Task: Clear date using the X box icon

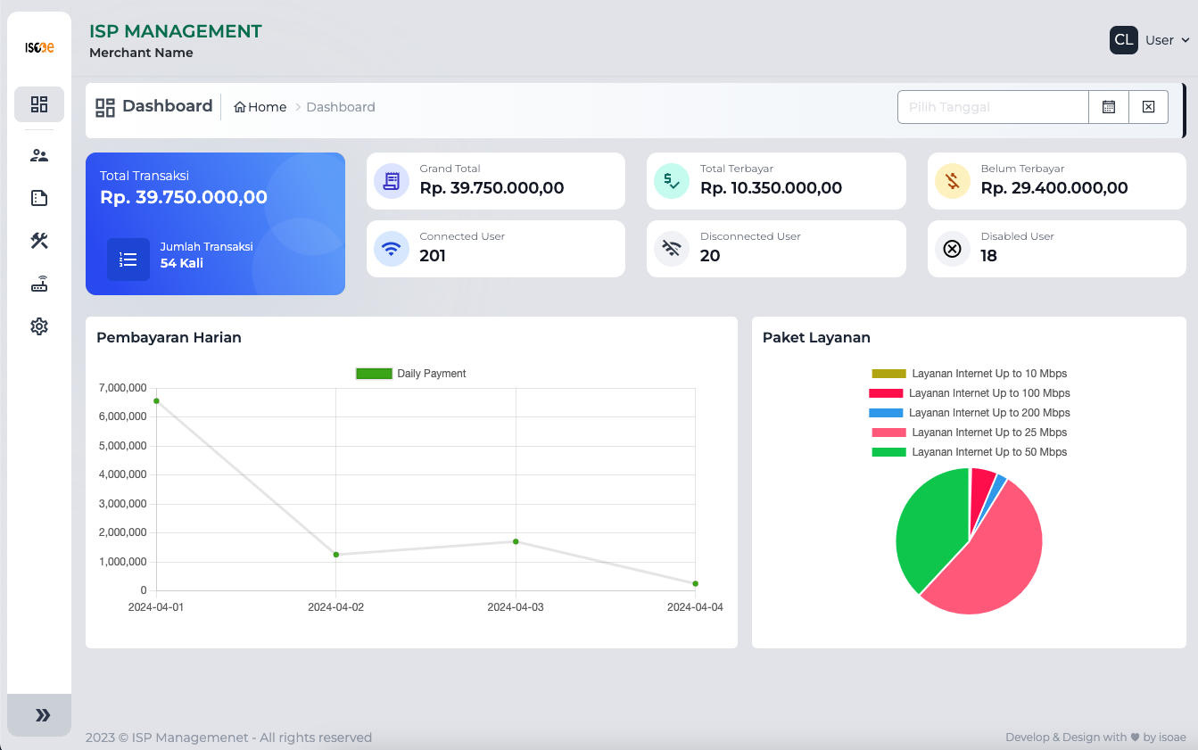Action: 1148,107
